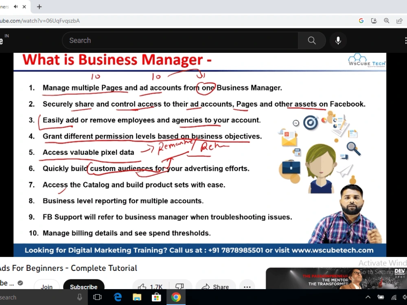407x305 pixels.
Task: Open the Wi-Fi network tray icon
Action: pos(394,297)
